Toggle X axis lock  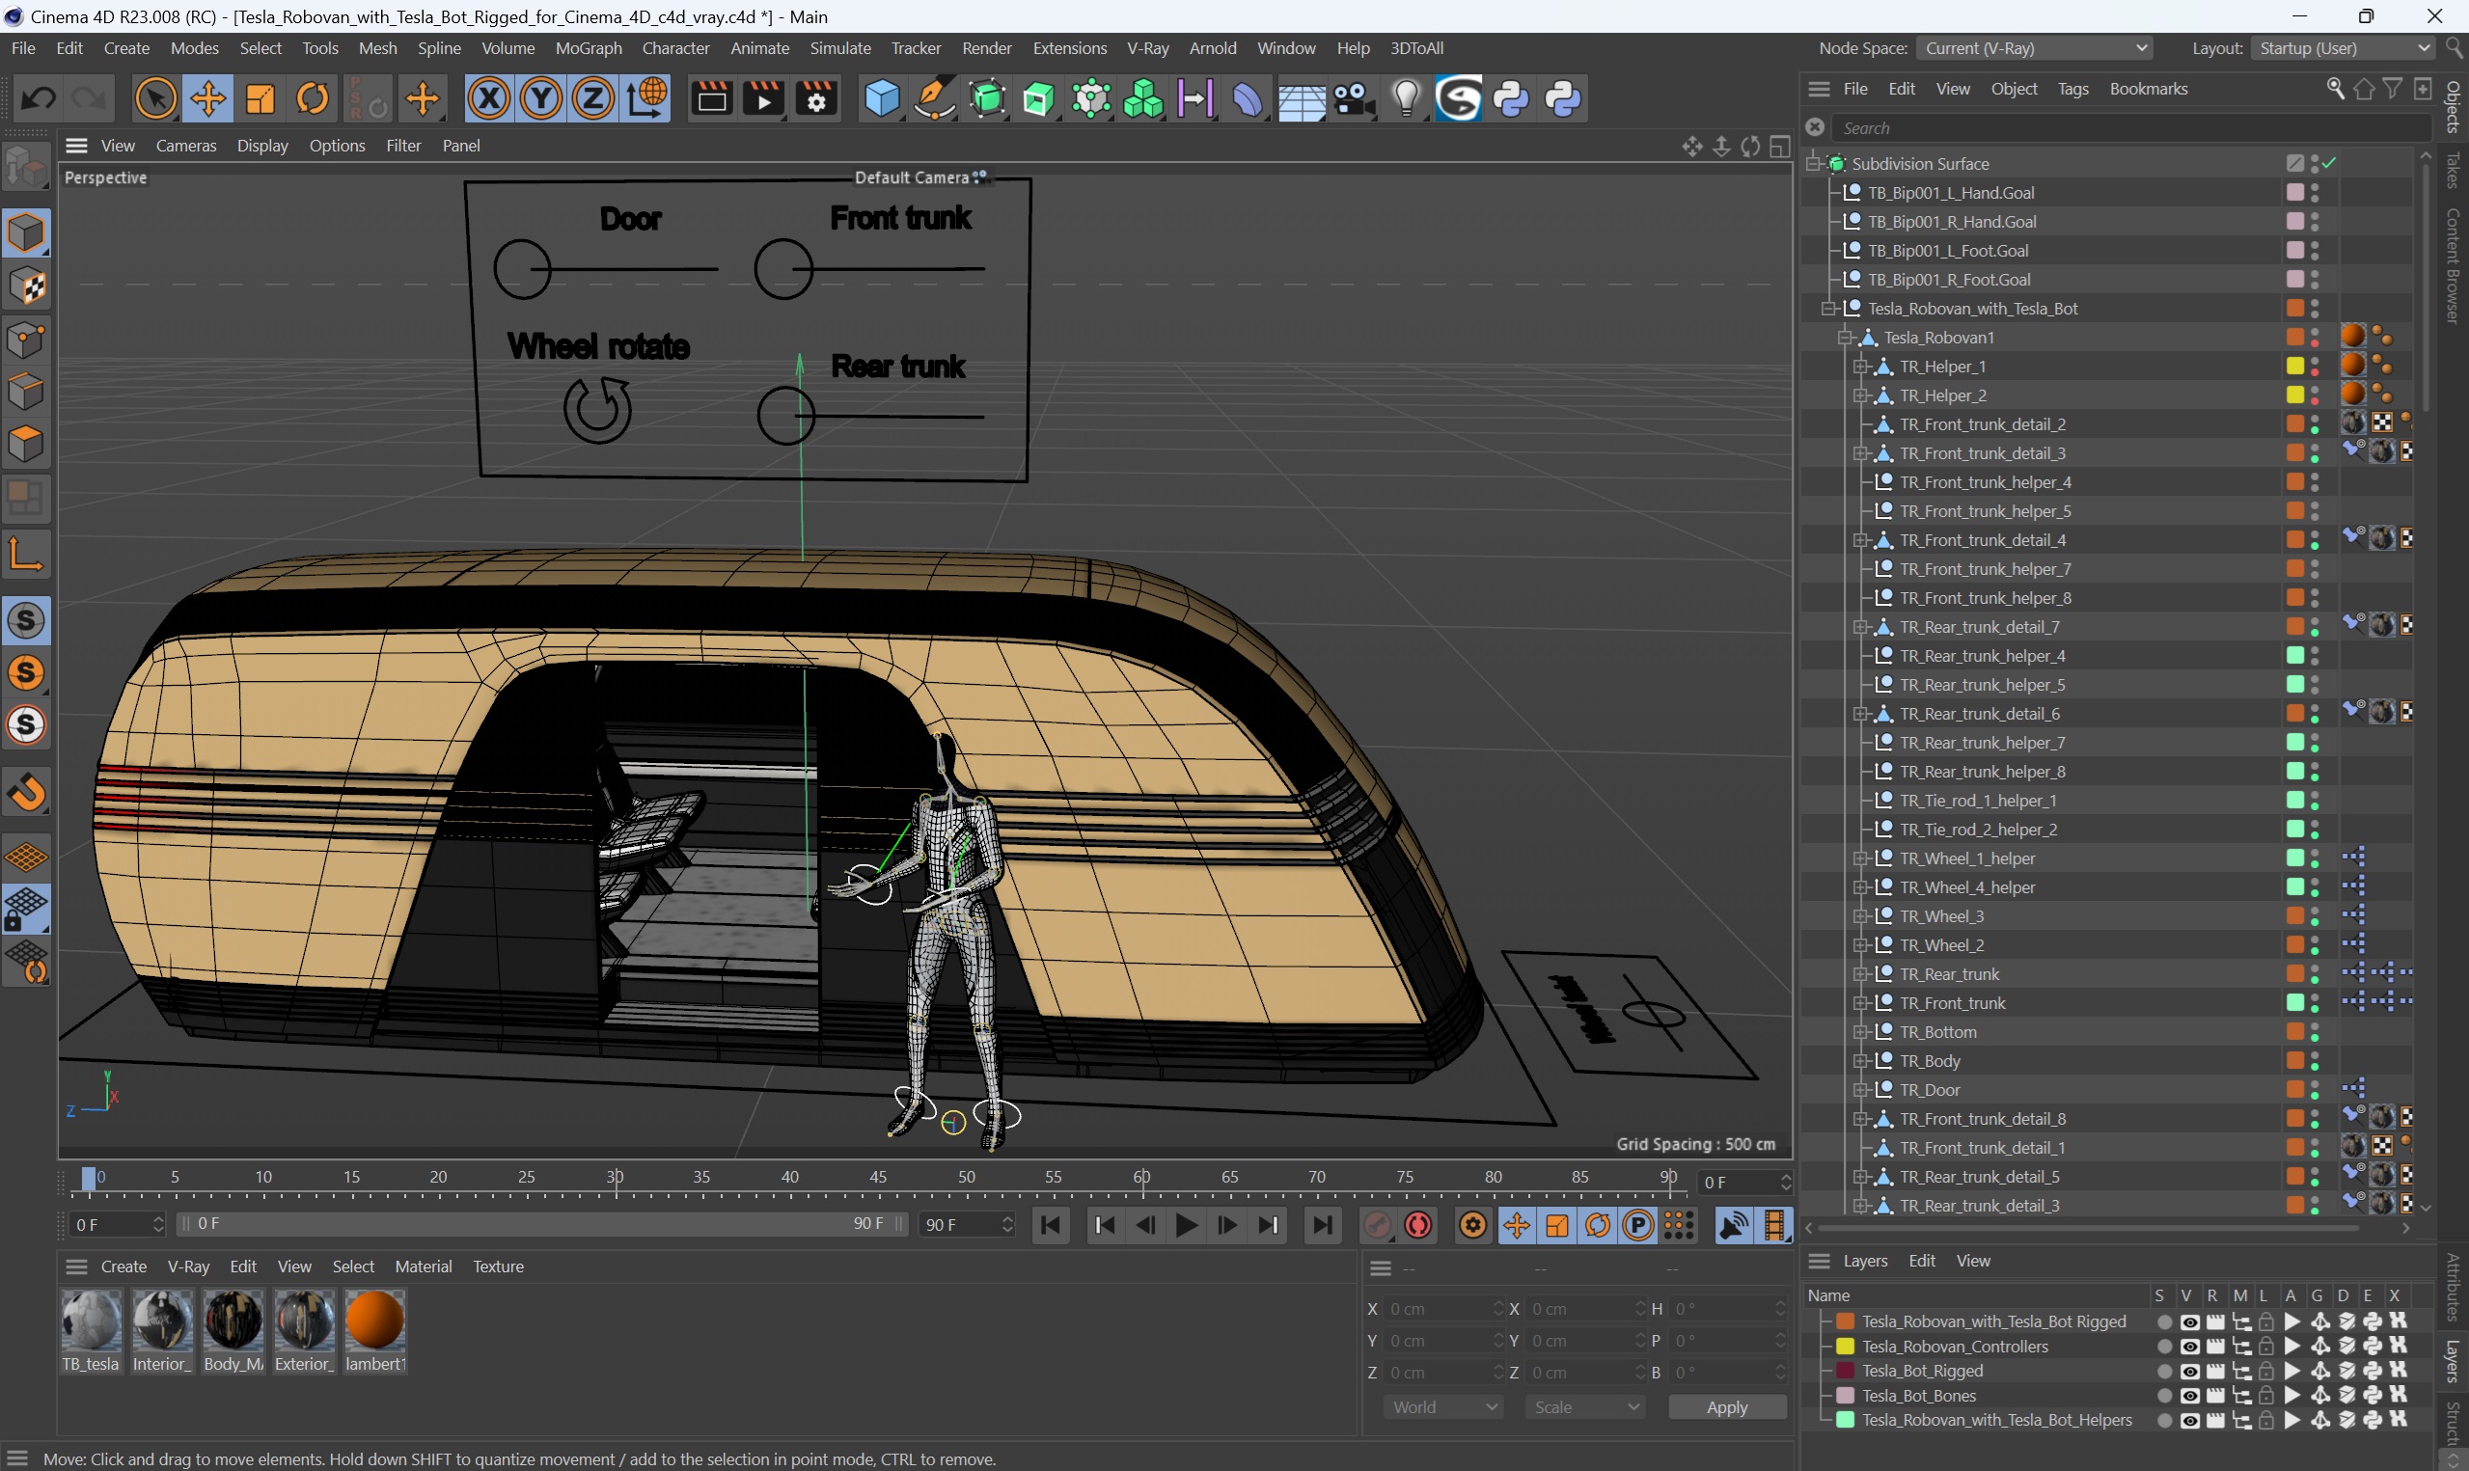pos(488,98)
